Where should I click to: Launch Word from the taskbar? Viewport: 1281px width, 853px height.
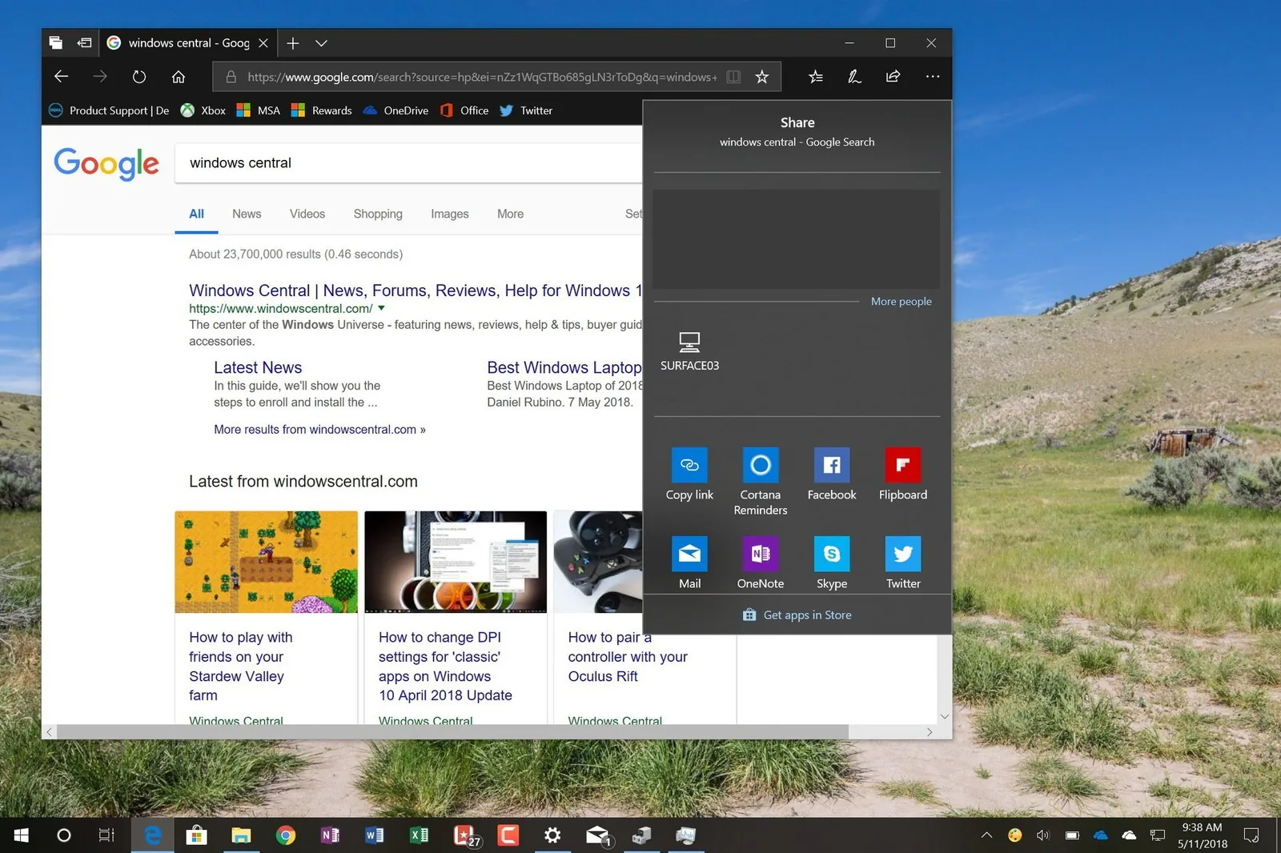pos(374,835)
